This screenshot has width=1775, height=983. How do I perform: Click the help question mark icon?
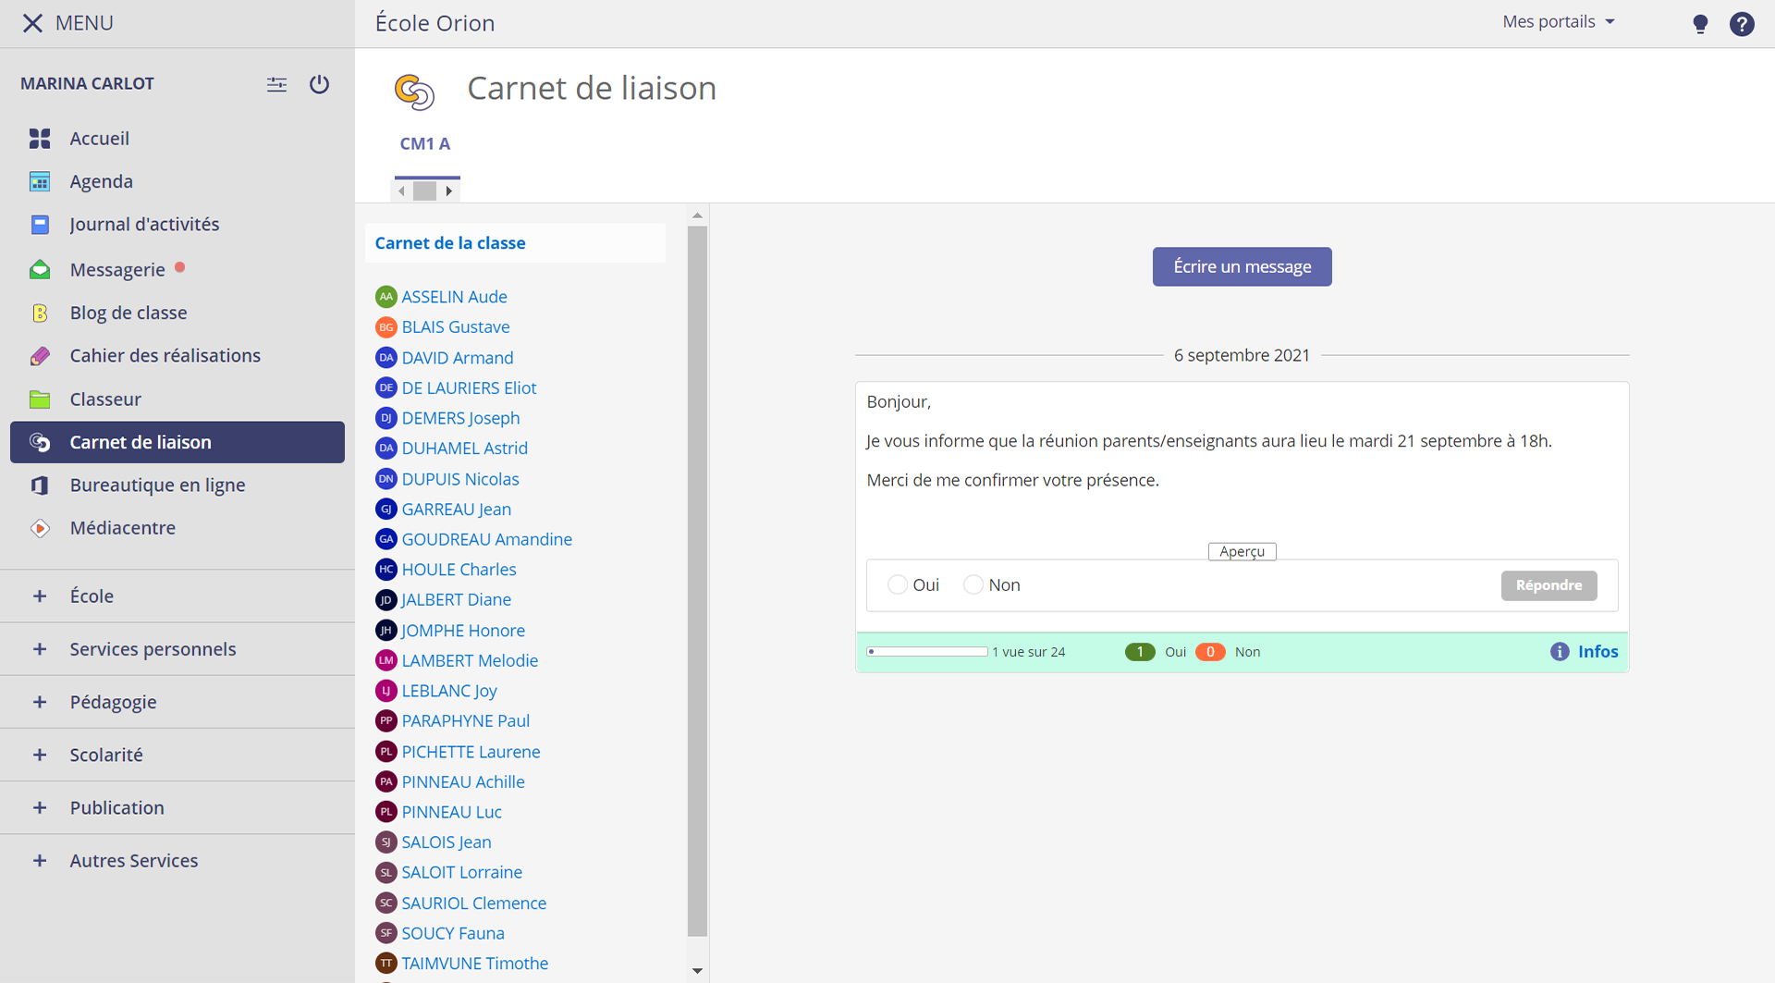click(x=1742, y=24)
